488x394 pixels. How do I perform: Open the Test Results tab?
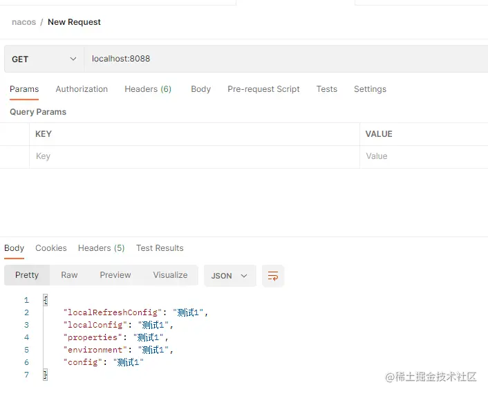pos(160,248)
